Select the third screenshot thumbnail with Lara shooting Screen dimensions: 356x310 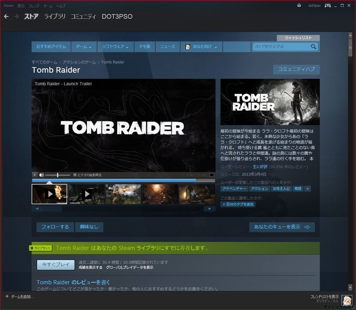[124, 194]
